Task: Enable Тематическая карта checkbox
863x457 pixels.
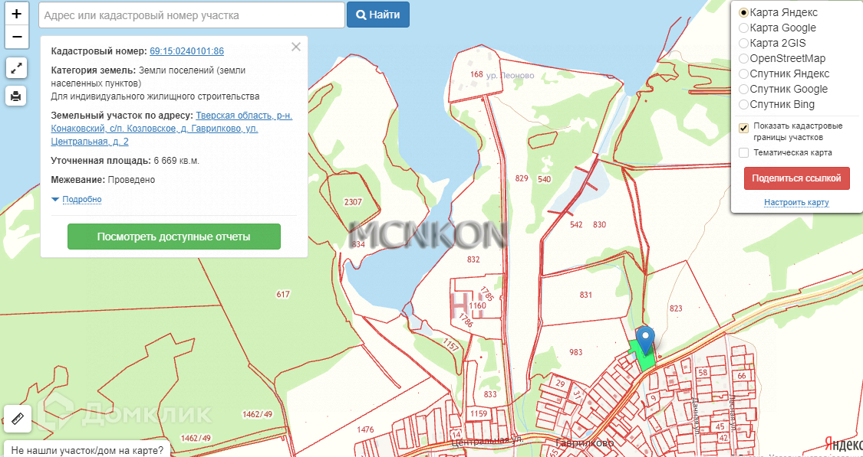Action: (x=744, y=152)
